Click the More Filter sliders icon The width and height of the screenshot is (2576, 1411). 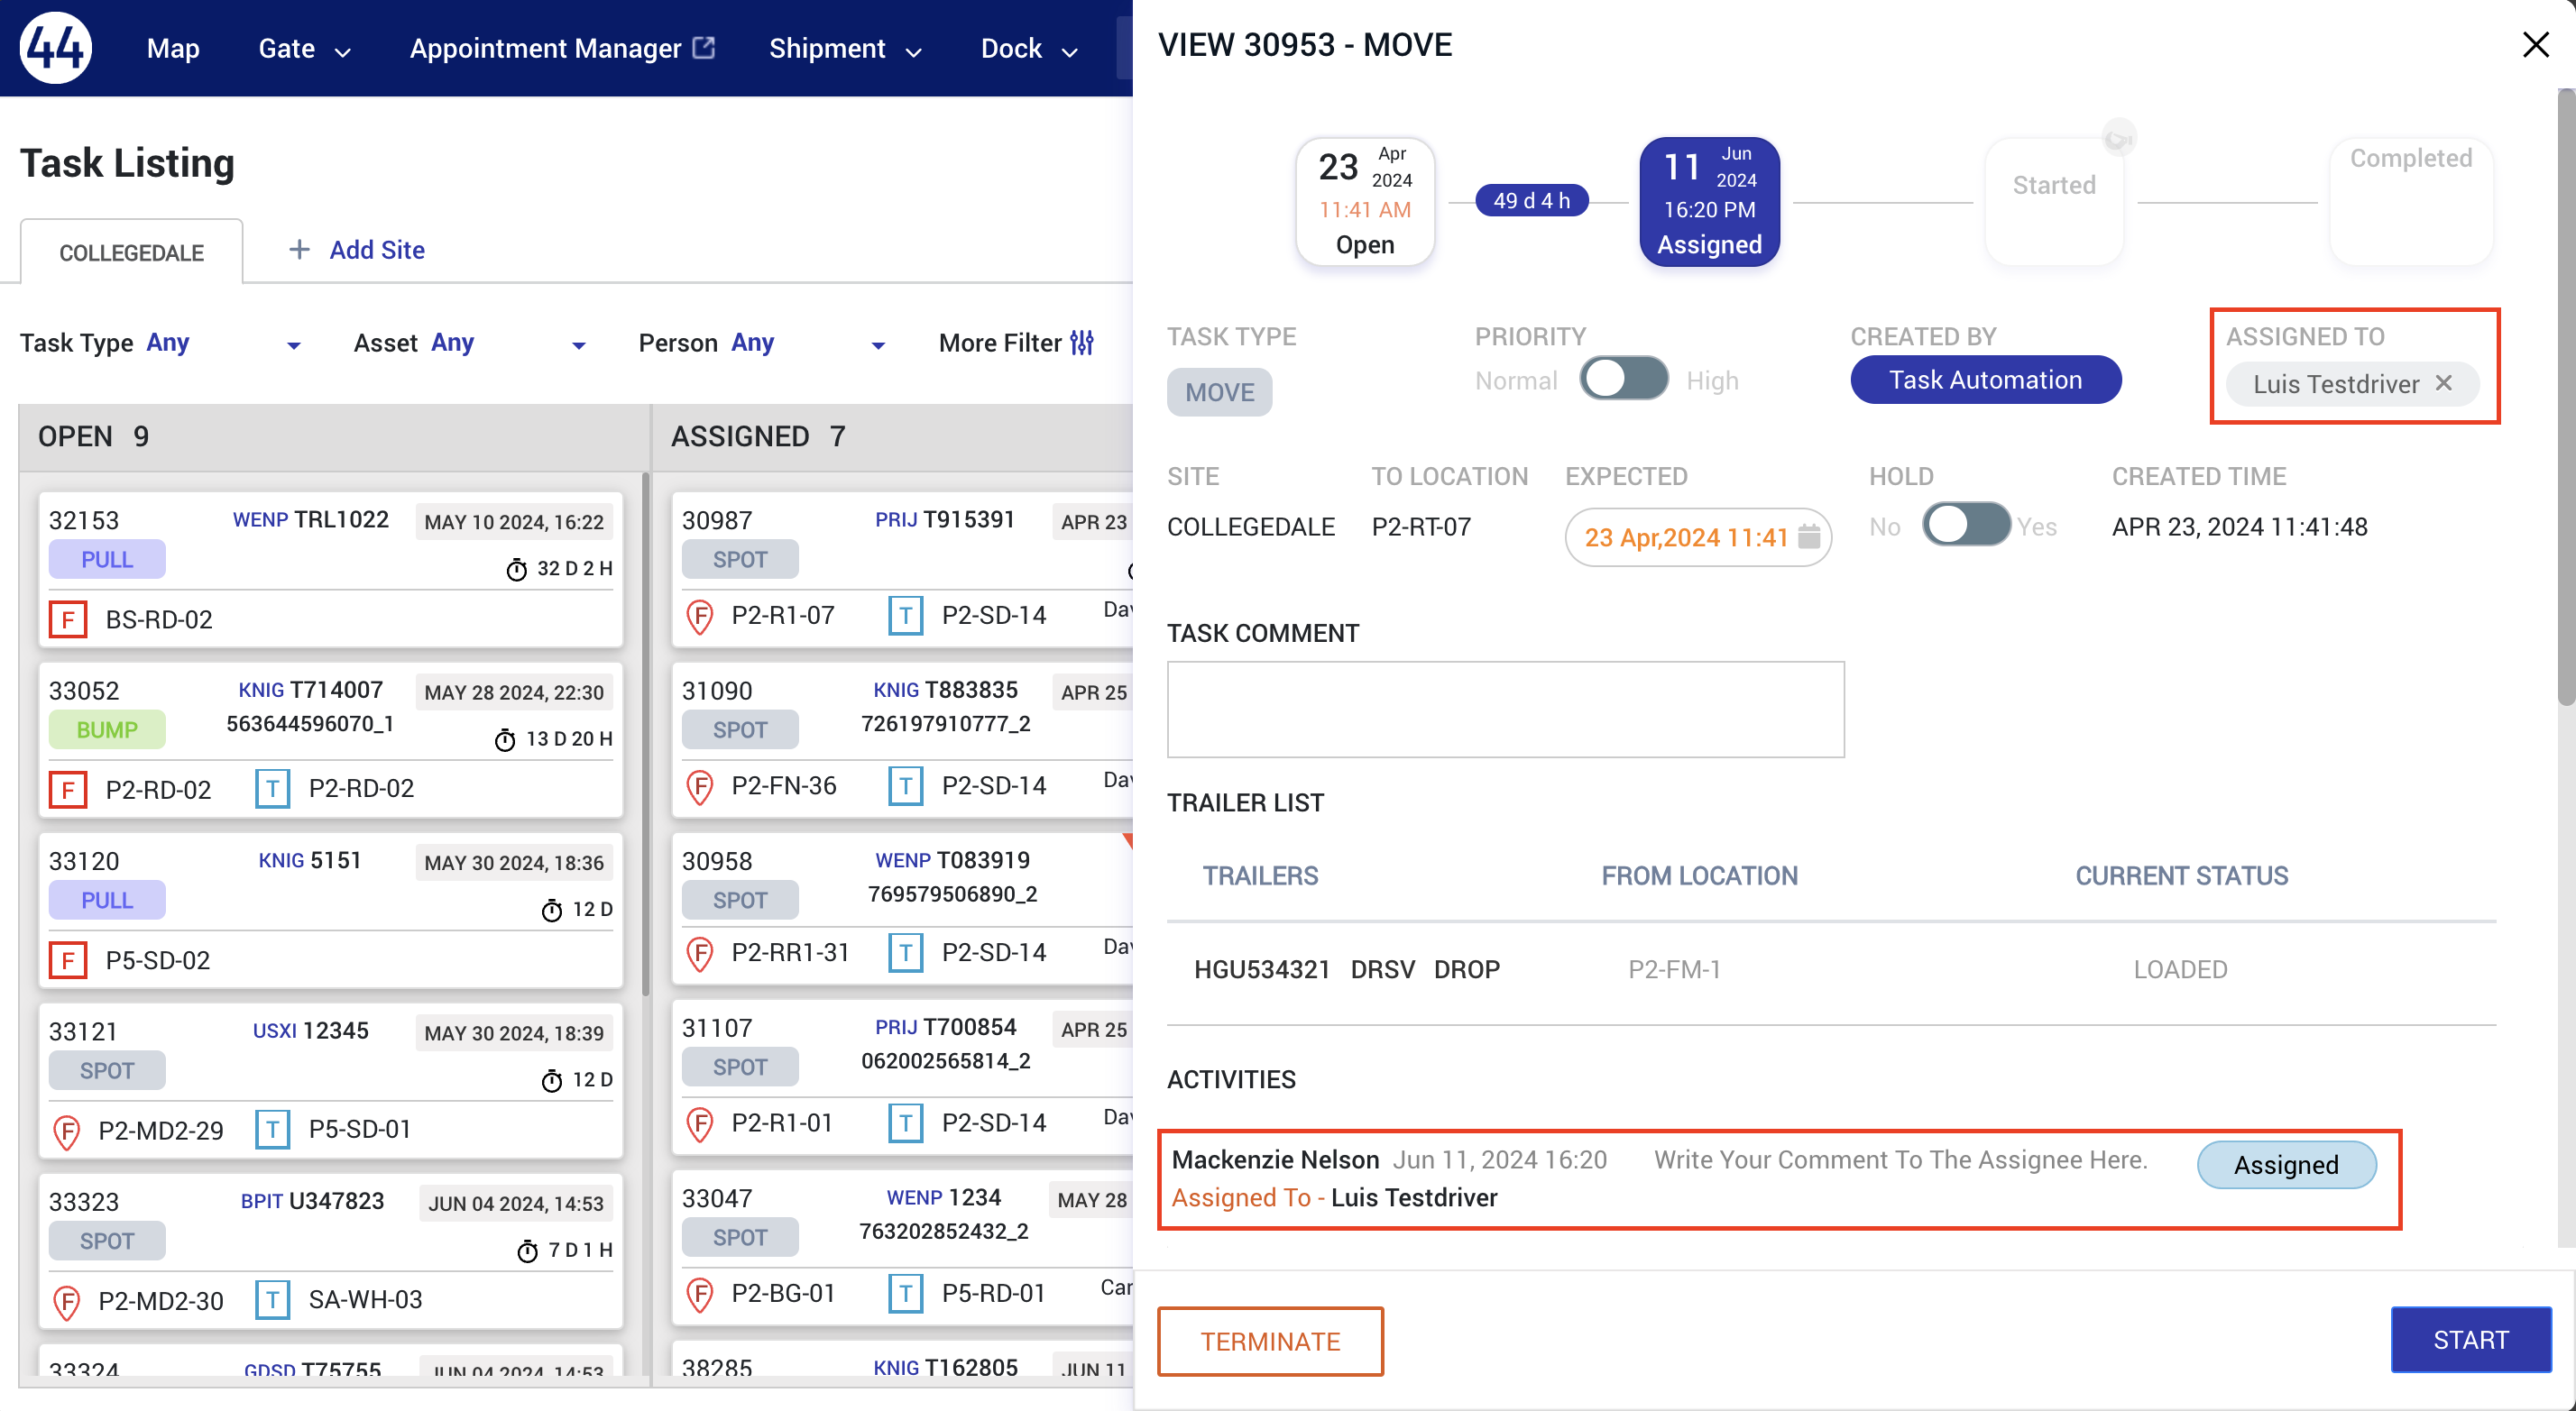pos(1082,343)
